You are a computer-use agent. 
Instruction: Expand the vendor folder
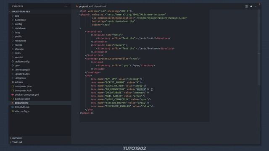coord(13,57)
